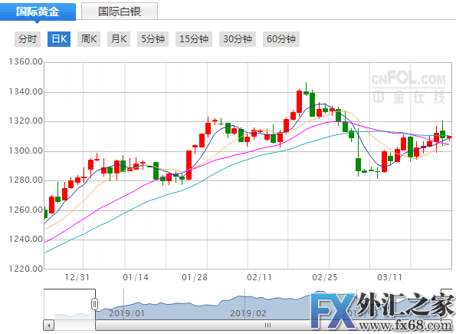Image resolution: width=456 pixels, height=334 pixels.
Task: Click the 1240.00 price axis label
Action: (x=25, y=240)
